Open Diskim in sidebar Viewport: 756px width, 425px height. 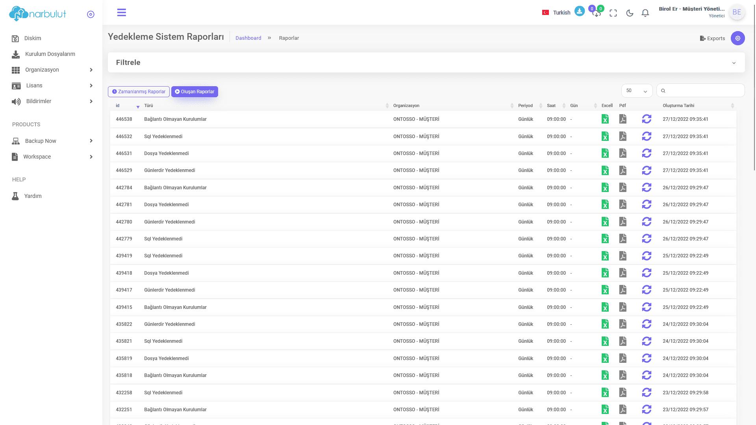pyautogui.click(x=32, y=38)
